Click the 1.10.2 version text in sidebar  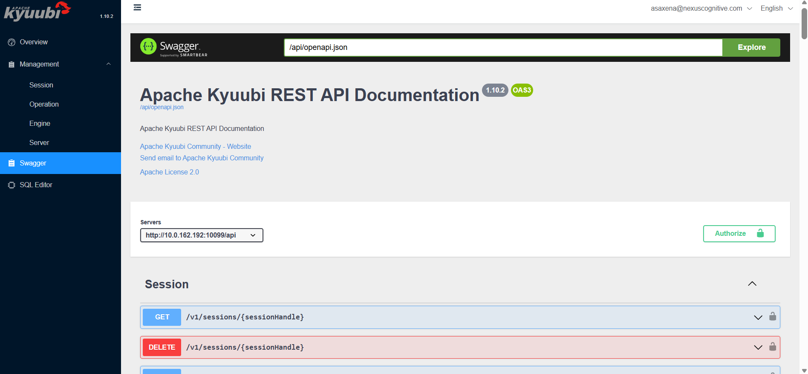click(x=107, y=17)
